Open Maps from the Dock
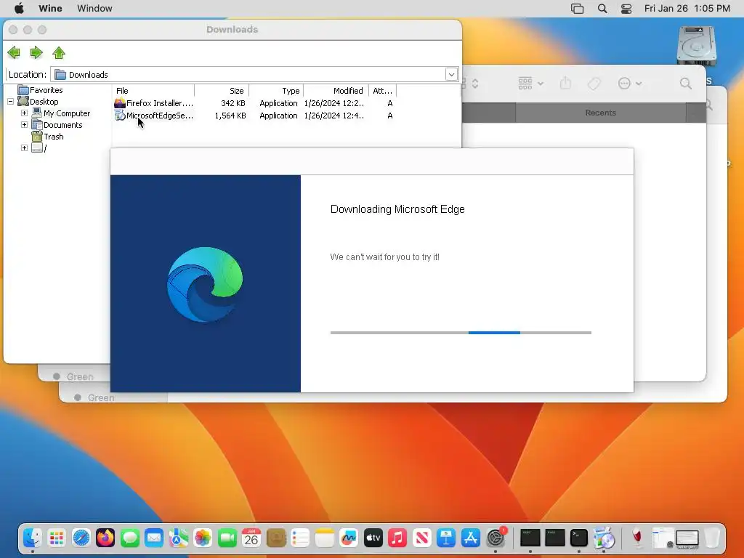Screen dimensions: 744x558 point(179,538)
